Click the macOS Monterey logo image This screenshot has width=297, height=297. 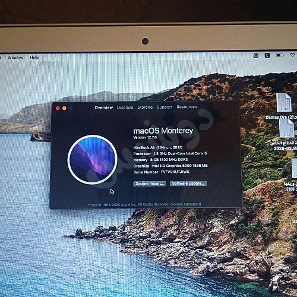point(92,160)
